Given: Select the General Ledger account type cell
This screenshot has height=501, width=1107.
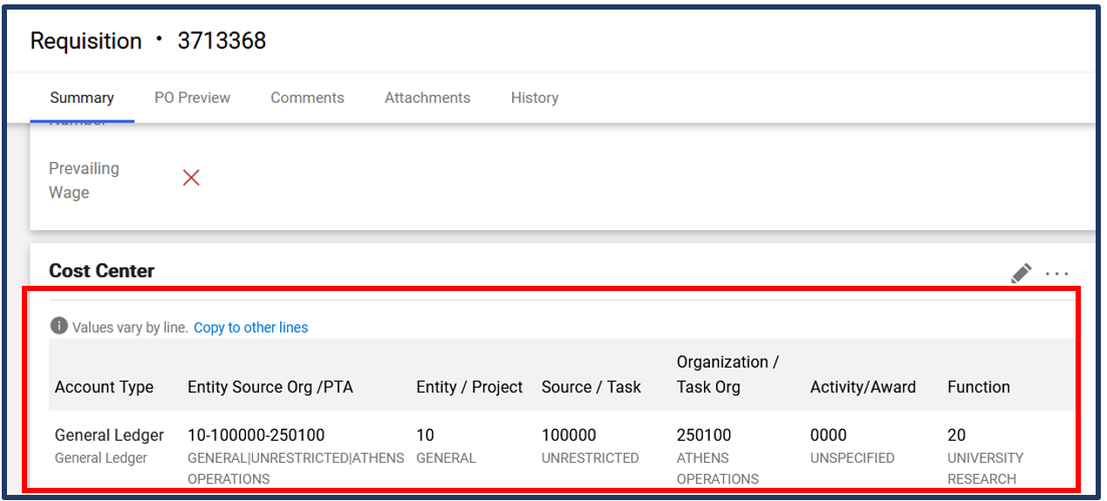Looking at the screenshot, I should (109, 435).
